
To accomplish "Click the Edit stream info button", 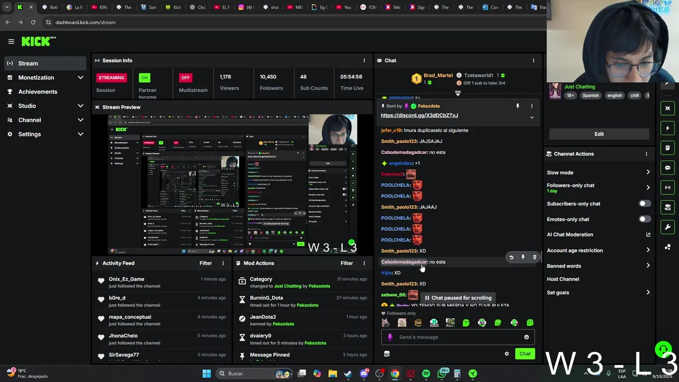I will coord(599,134).
